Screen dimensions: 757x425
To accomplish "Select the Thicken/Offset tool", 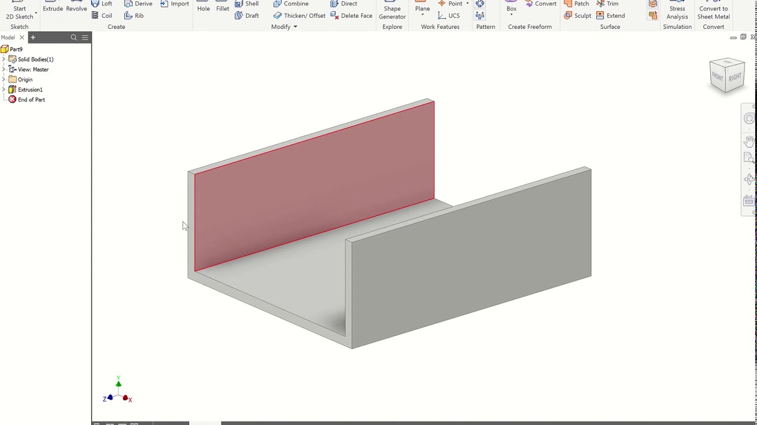I will click(x=299, y=15).
